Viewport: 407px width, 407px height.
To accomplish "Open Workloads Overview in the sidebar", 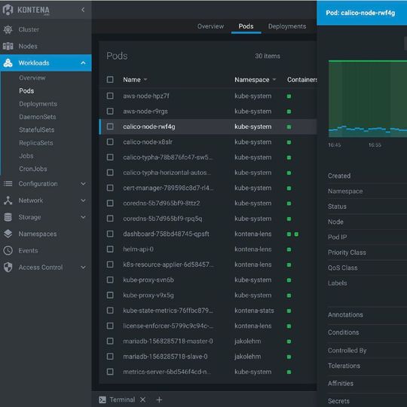I will (x=32, y=78).
